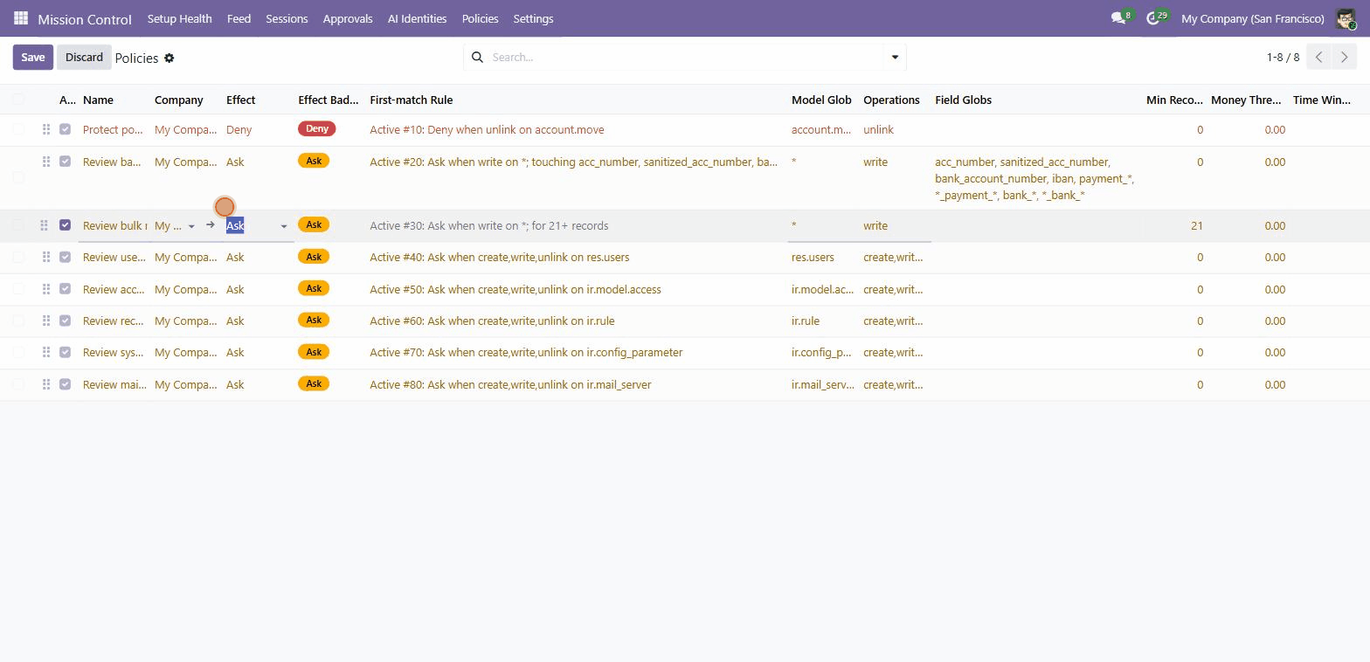This screenshot has height=662, width=1370.
Task: Click the Discard button
Action: (84, 57)
